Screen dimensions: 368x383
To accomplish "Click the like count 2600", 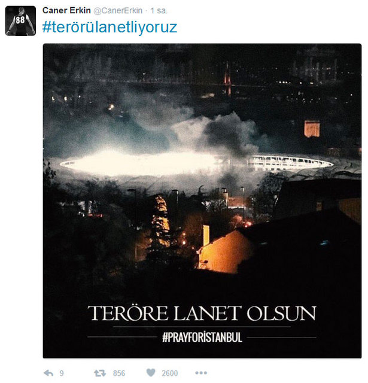I will pos(170,373).
